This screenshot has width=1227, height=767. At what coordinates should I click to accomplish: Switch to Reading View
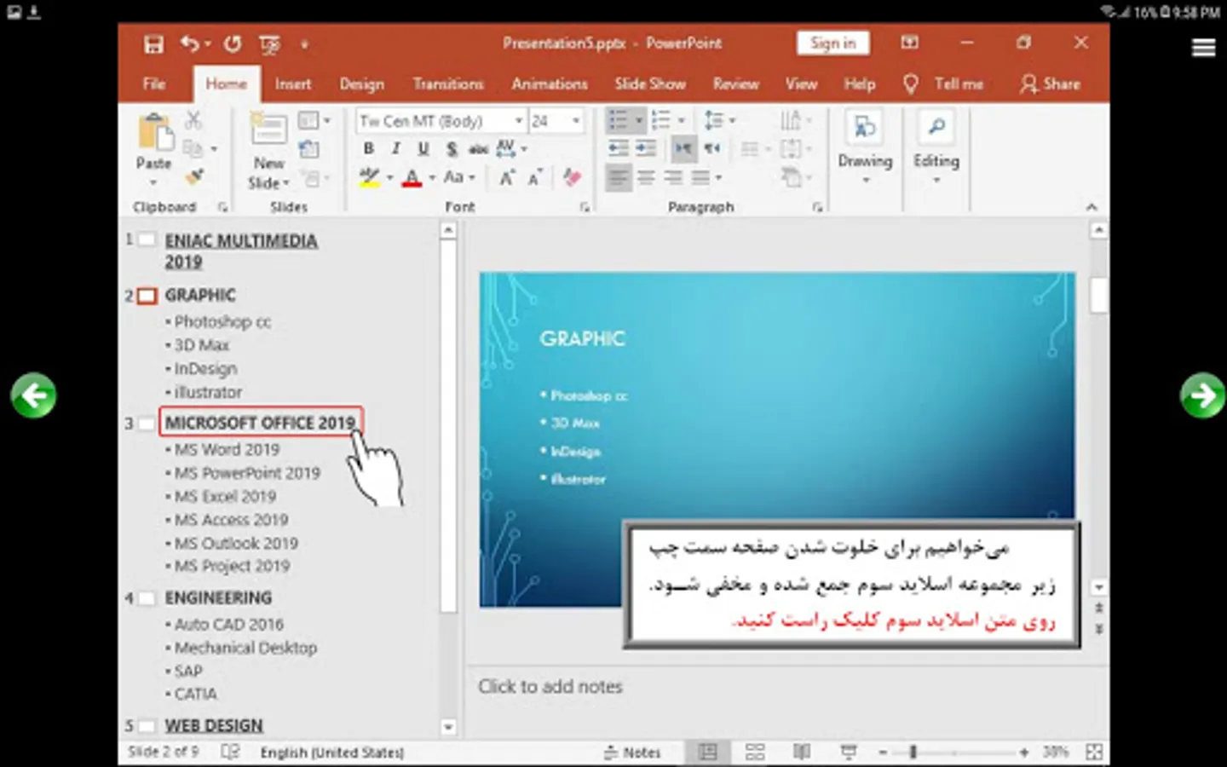(x=802, y=752)
